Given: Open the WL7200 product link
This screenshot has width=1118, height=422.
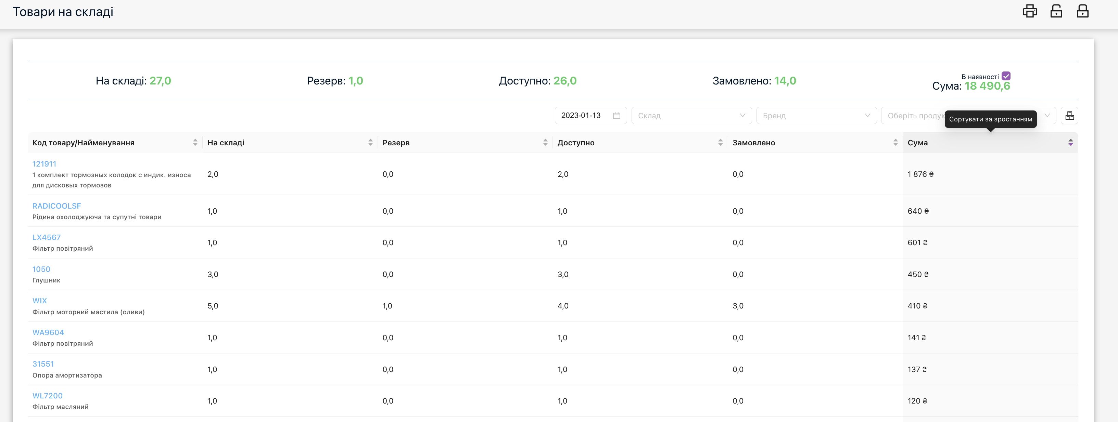Looking at the screenshot, I should click(47, 396).
